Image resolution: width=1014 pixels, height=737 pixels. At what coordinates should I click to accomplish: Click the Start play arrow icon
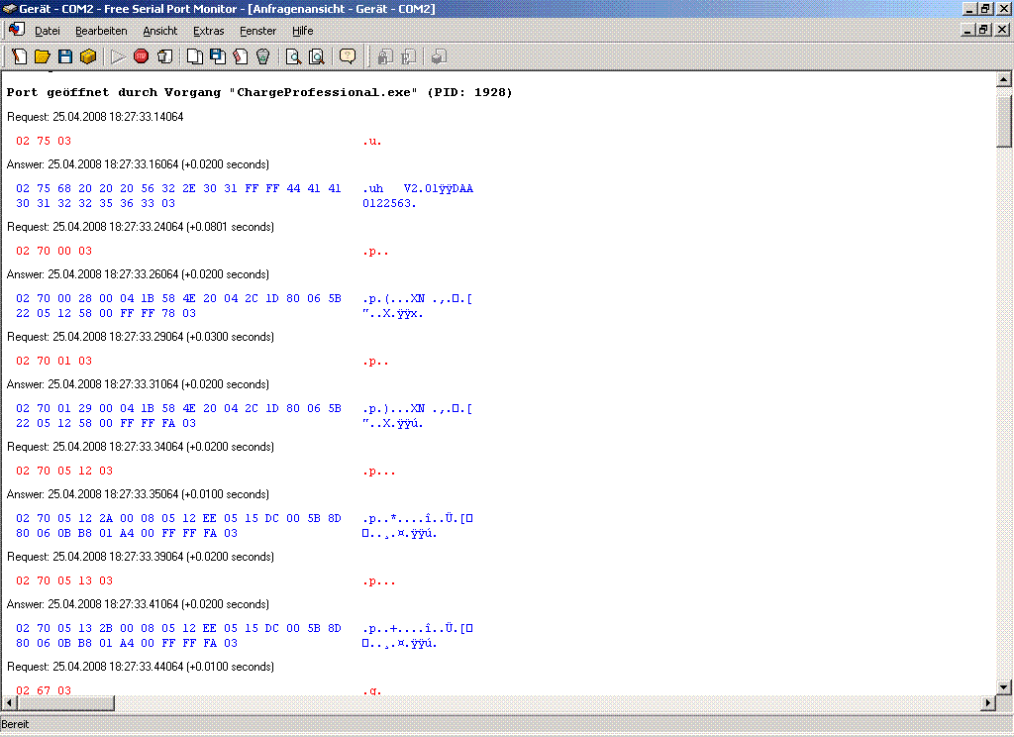(118, 56)
